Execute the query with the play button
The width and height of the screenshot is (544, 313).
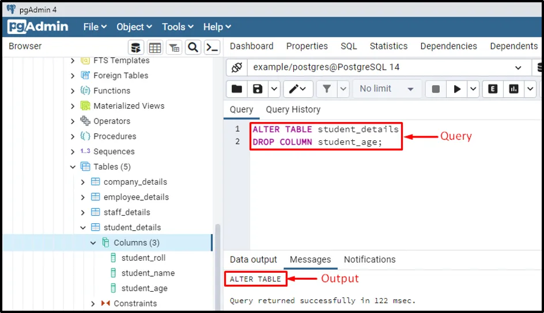point(458,89)
